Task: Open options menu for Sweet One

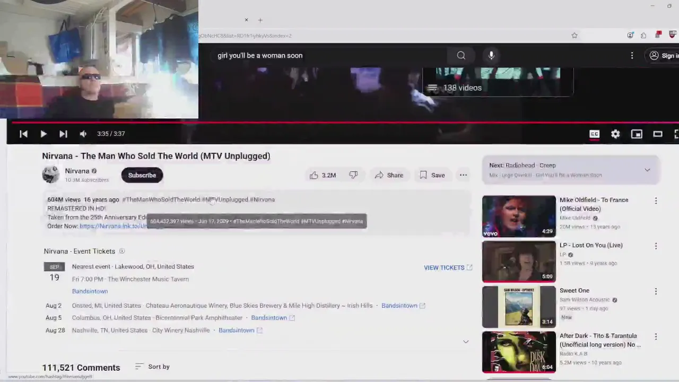Action: 656,291
